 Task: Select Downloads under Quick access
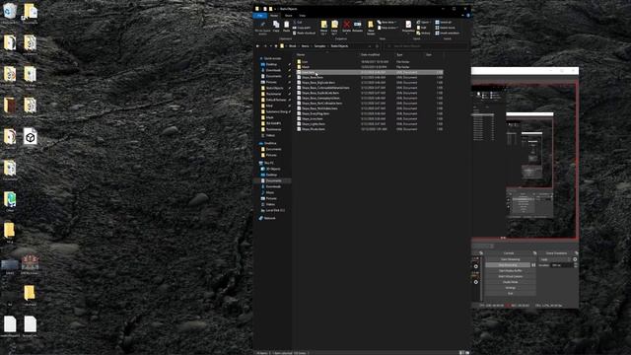[273, 70]
